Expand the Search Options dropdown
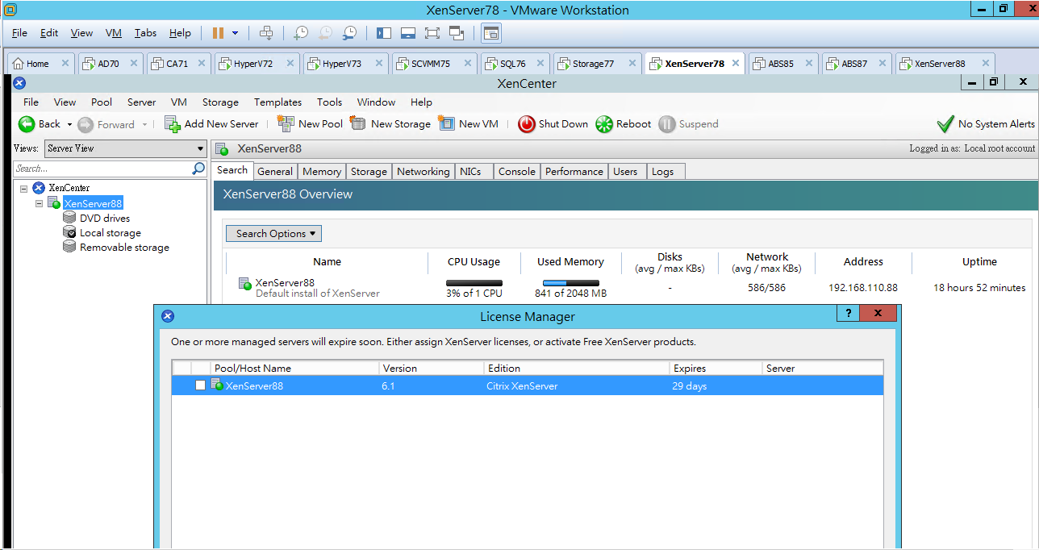This screenshot has width=1039, height=550. (x=273, y=234)
